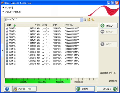Screen dimensions: 120x93
Task: Click the movie file icon next to 13.MPG
Action: 7,64
